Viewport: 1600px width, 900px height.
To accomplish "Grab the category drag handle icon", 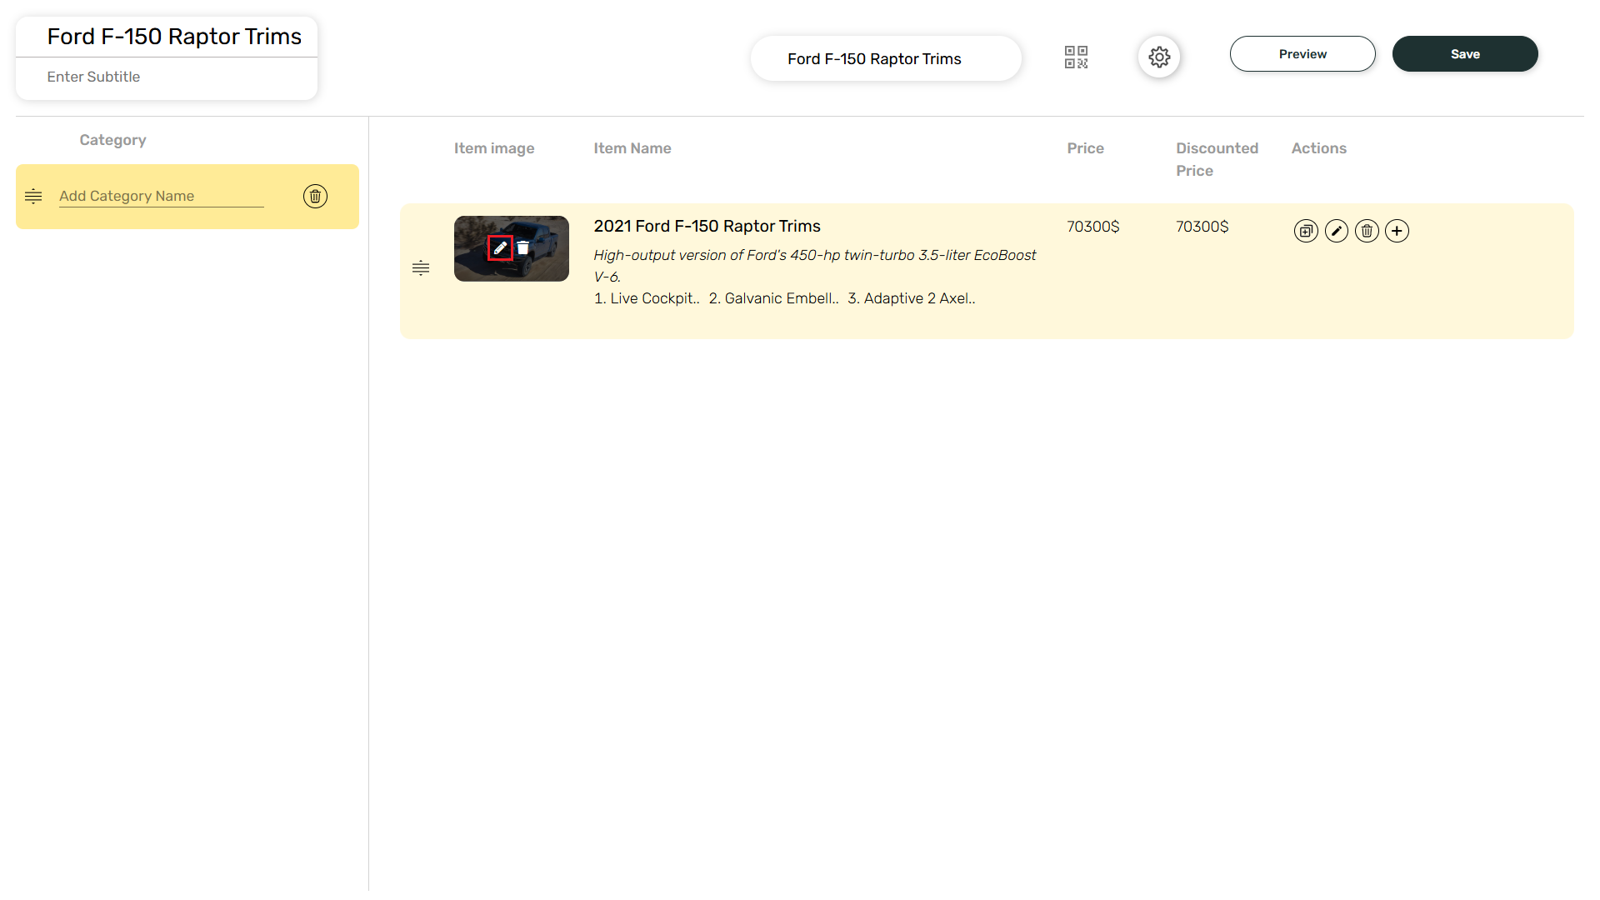I will point(33,197).
